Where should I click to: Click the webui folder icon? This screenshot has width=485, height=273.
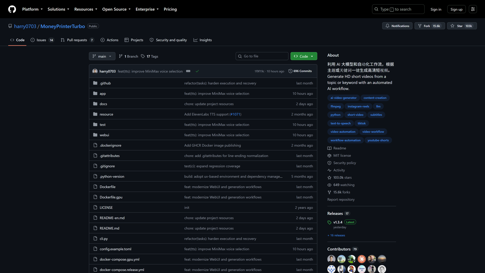click(95, 135)
